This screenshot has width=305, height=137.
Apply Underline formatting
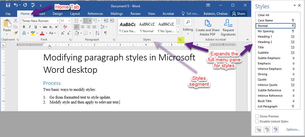(36, 27)
